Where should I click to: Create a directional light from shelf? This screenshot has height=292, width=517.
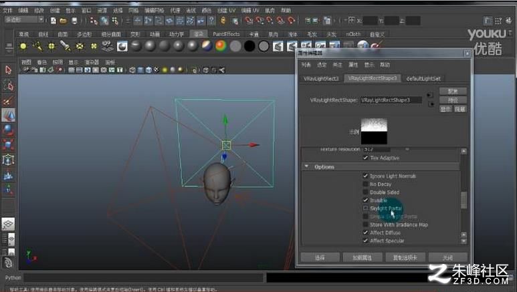pos(37,47)
